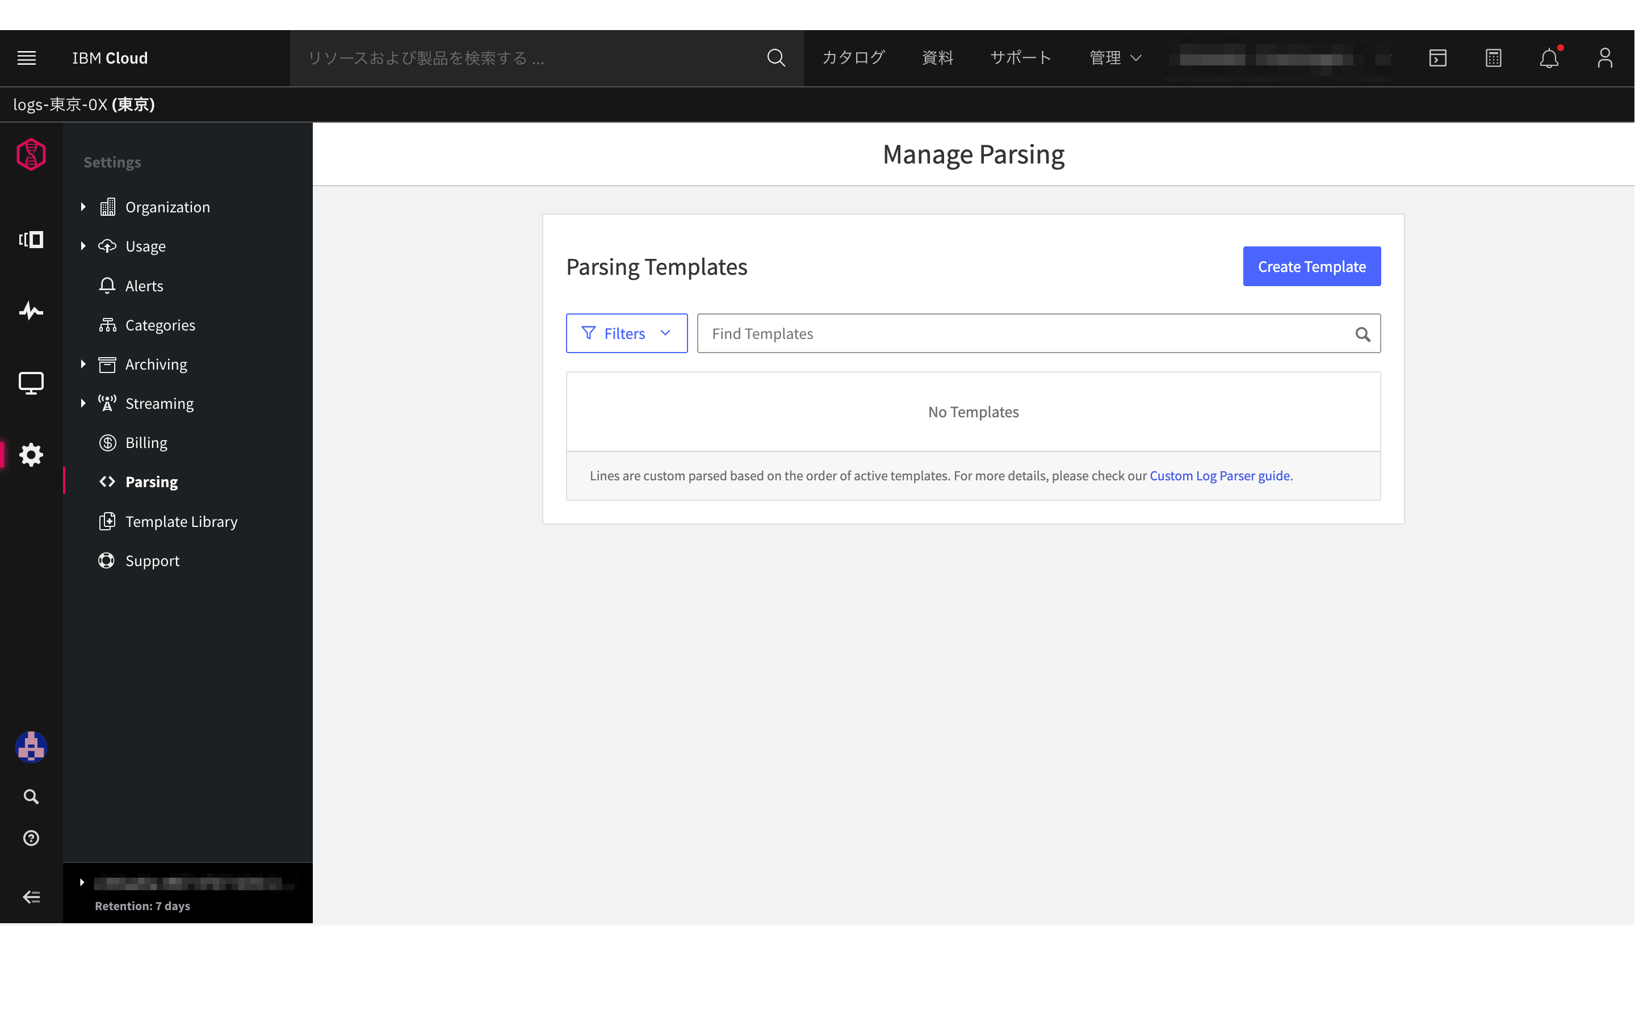The image size is (1635, 1022).
Task: Open the 管理 dropdown menu
Action: tap(1115, 58)
